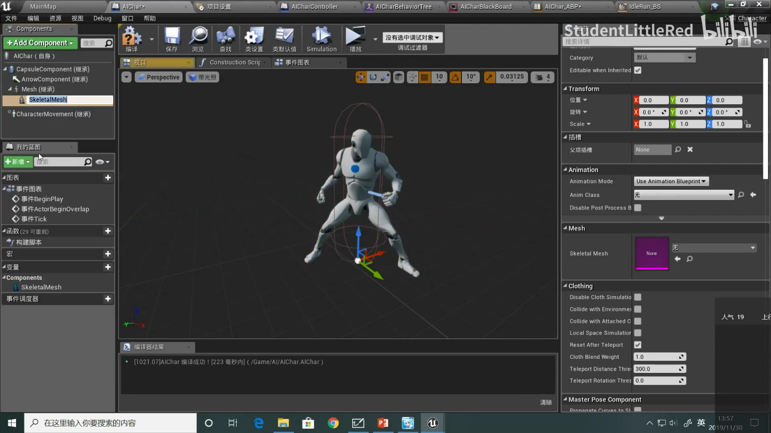The width and height of the screenshot is (771, 433).
Task: Open the 文件 menu
Action: click(11, 18)
